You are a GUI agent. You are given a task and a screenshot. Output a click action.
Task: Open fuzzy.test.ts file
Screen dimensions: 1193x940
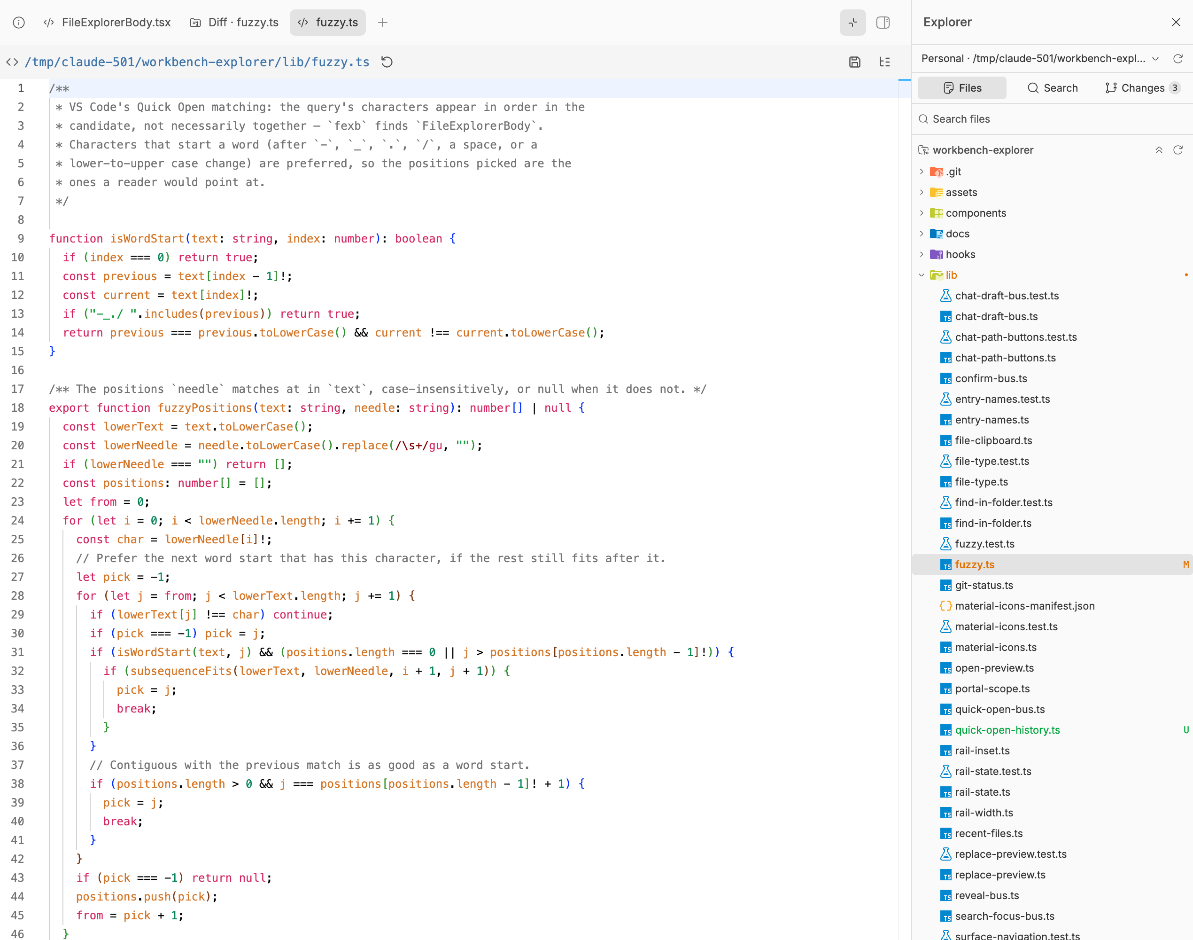click(1052, 544)
